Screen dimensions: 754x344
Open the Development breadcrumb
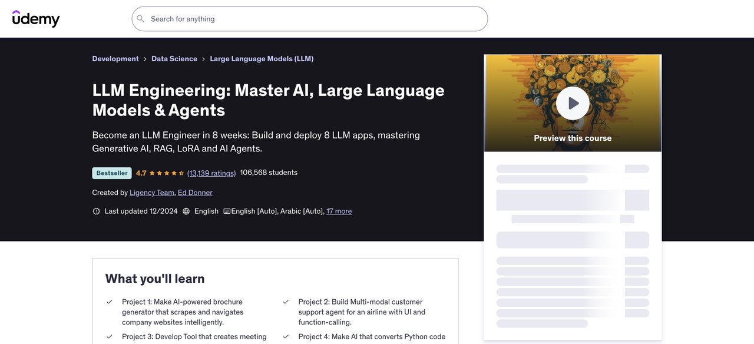pos(115,59)
